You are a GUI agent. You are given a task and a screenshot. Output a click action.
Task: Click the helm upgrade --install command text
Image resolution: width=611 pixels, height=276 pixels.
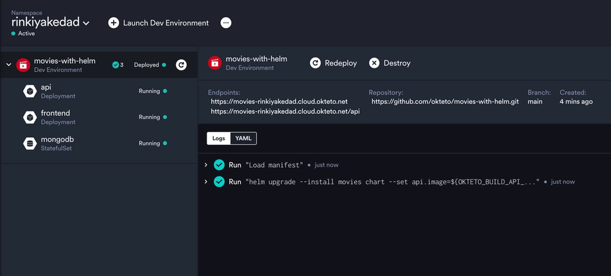click(x=392, y=182)
